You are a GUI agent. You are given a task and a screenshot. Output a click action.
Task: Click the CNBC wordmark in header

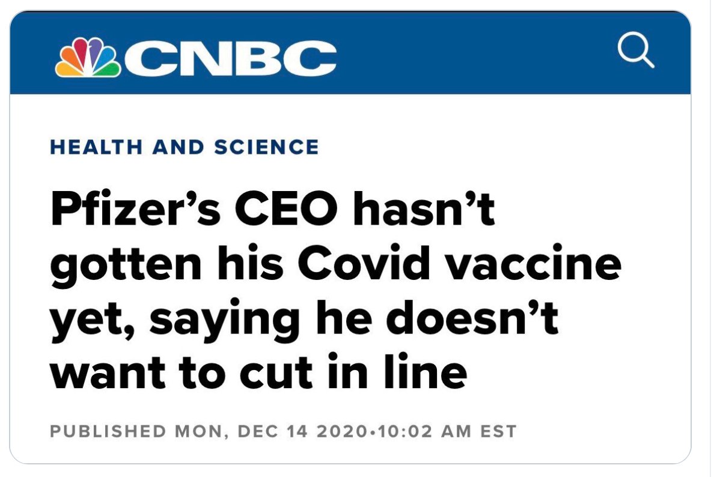point(231,58)
